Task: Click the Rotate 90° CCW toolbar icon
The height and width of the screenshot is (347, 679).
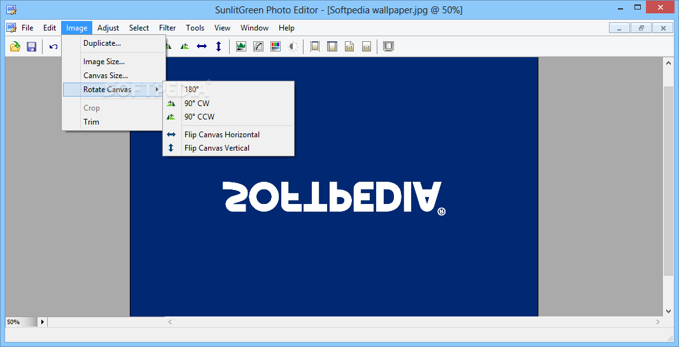Action: pyautogui.click(x=185, y=46)
